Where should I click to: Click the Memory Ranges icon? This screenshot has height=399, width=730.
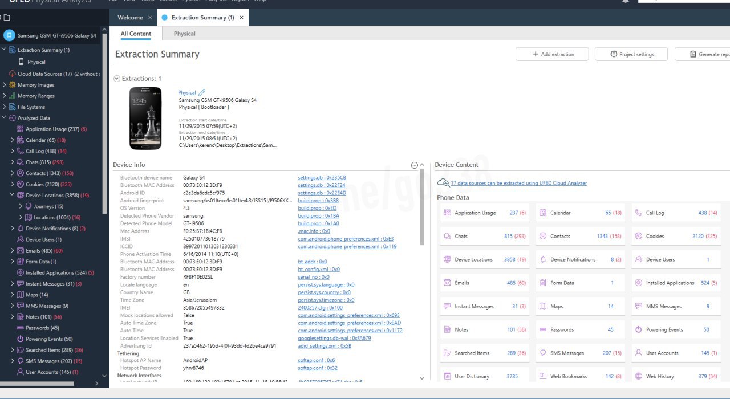[x=13, y=96]
